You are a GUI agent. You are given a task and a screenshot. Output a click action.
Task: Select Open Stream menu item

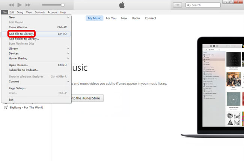[36, 65]
